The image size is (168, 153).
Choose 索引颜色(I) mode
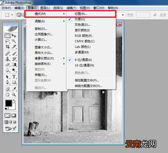91,30
